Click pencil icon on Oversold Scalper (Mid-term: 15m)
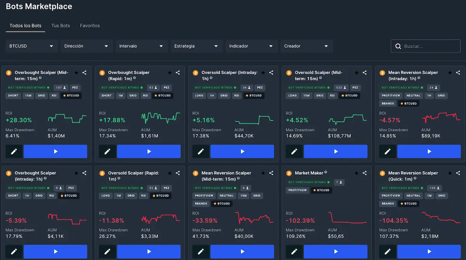 coord(294,152)
